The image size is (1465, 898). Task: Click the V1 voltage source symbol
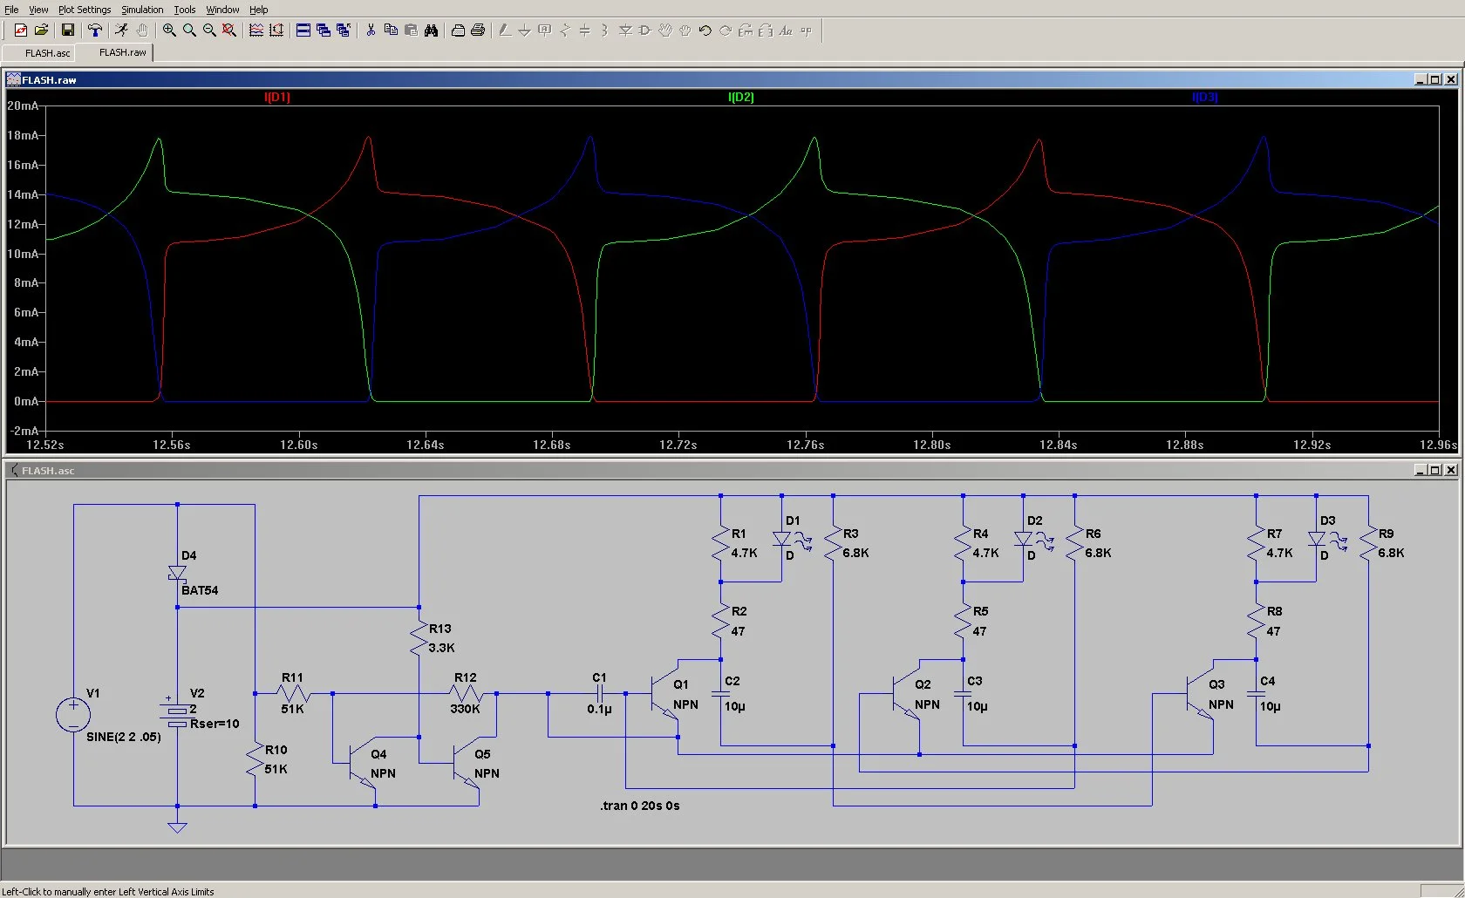(73, 715)
